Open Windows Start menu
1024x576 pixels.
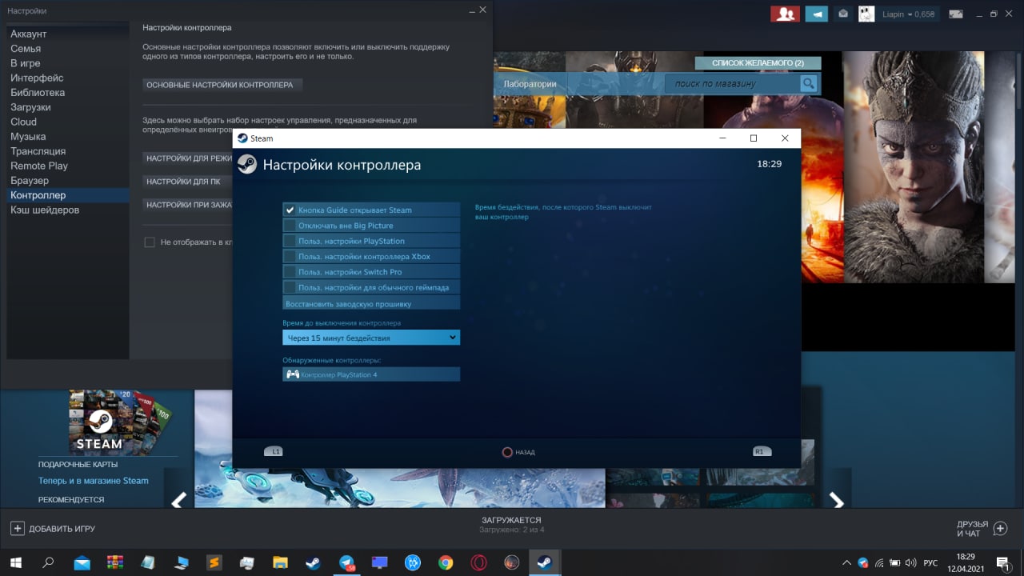(x=15, y=562)
